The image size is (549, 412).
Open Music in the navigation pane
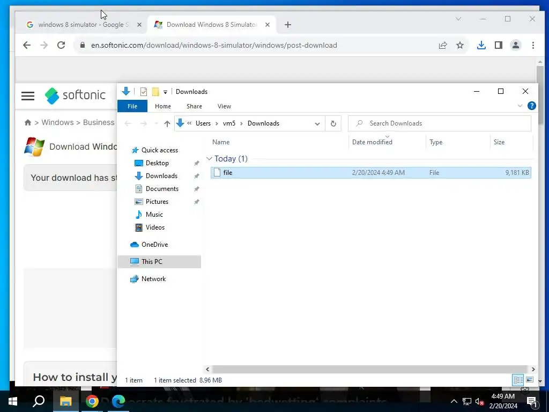tap(154, 215)
